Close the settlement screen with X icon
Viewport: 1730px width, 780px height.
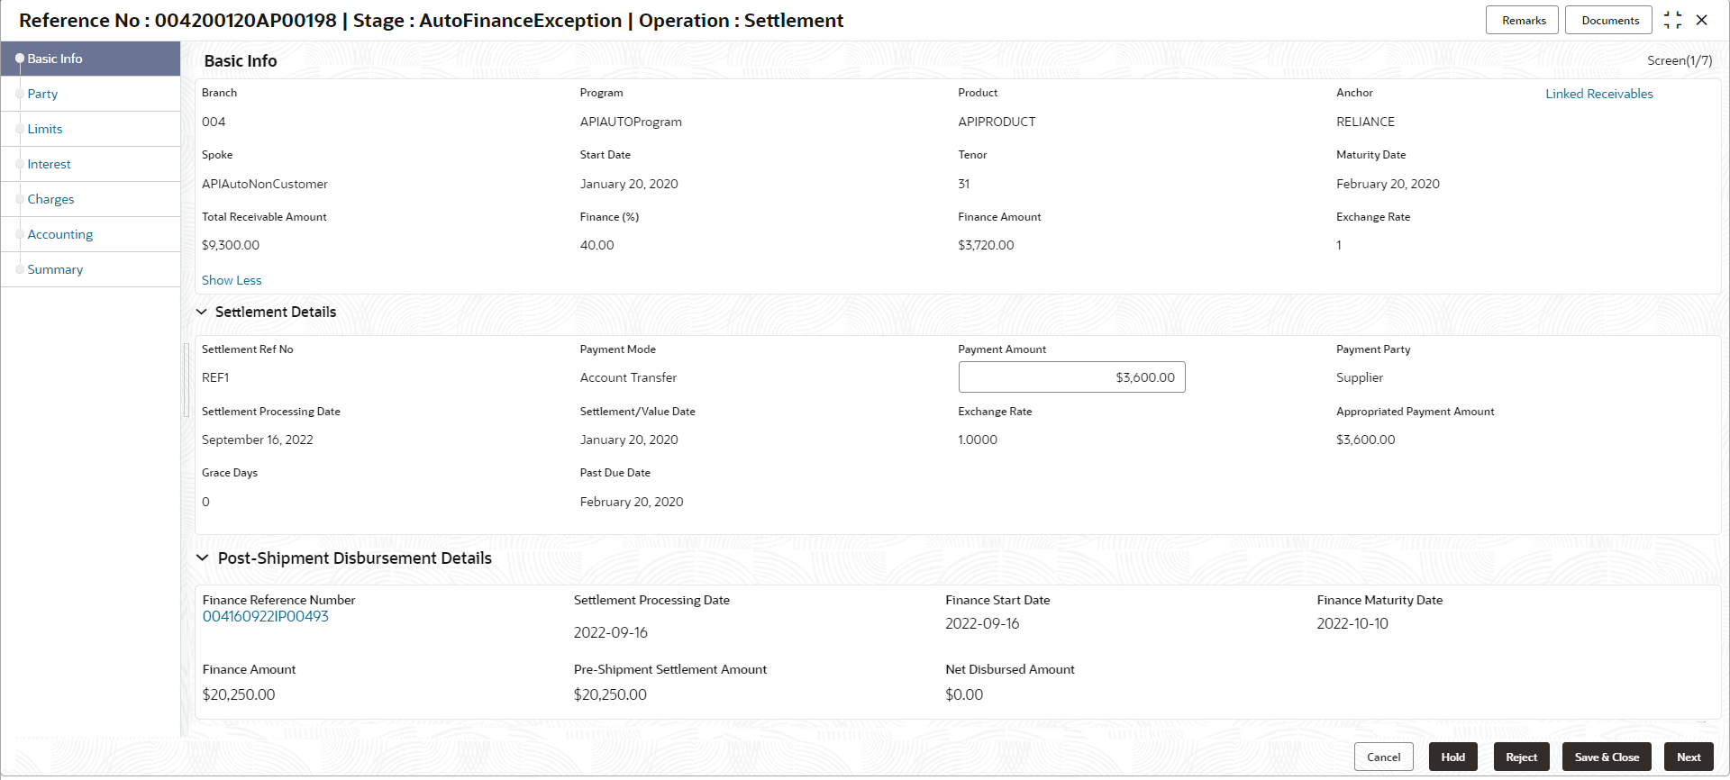[1701, 20]
